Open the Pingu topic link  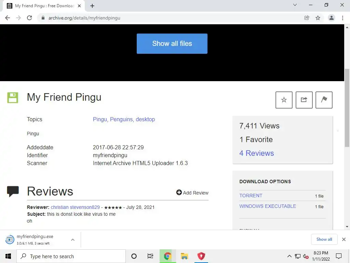click(x=100, y=119)
